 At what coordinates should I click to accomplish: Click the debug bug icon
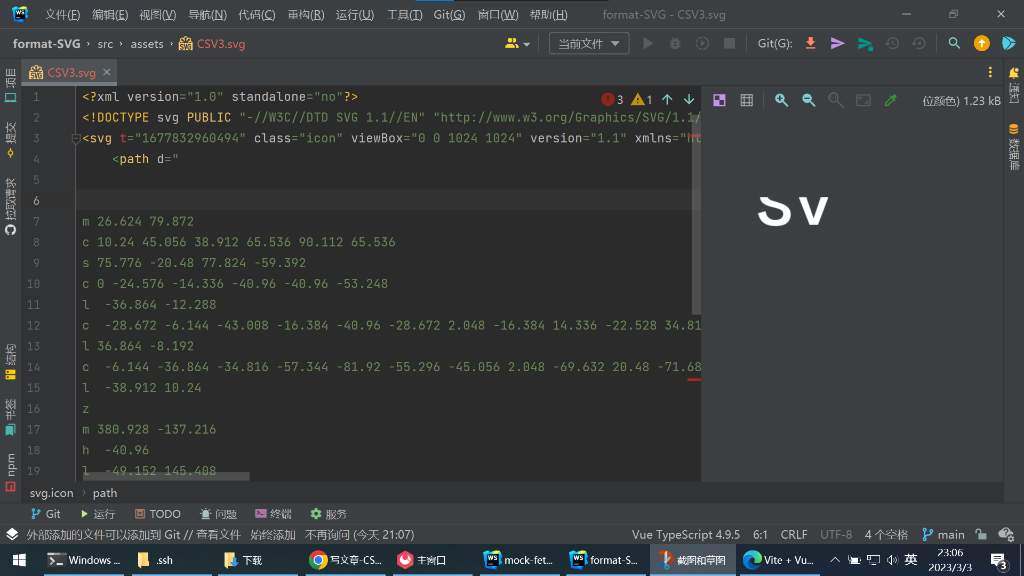pyautogui.click(x=675, y=43)
